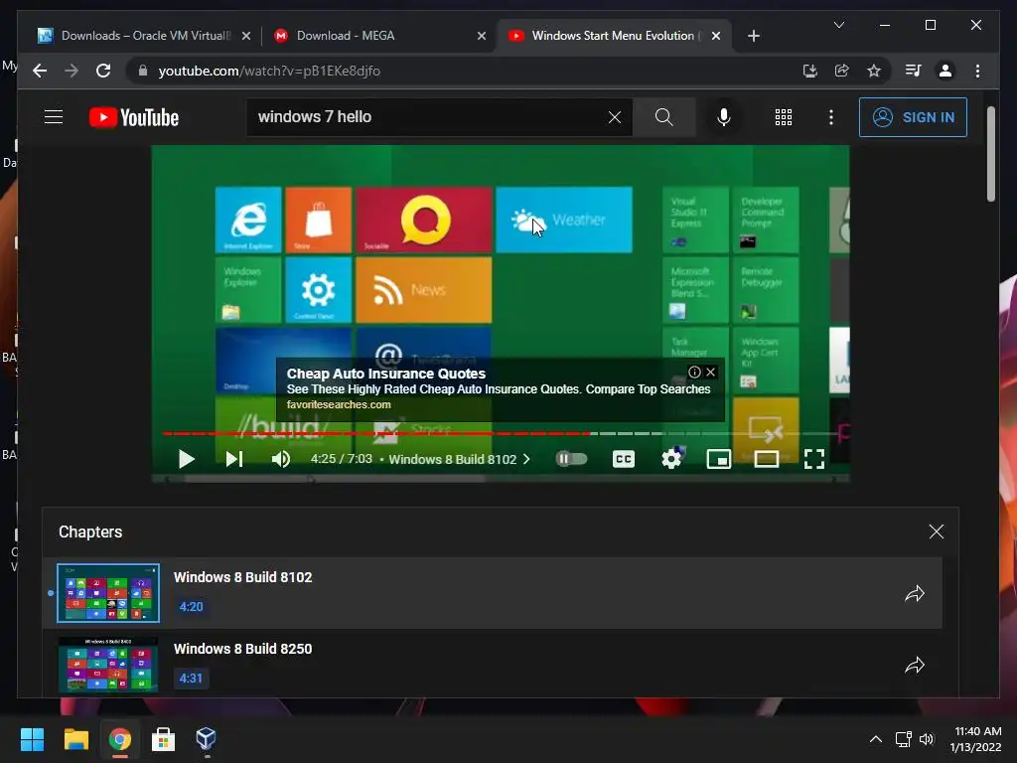The image size is (1017, 763).
Task: Click the Cheap Auto Insurance Quotes headline
Action: tap(386, 374)
